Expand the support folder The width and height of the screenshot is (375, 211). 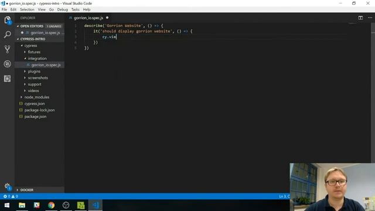(x=25, y=84)
